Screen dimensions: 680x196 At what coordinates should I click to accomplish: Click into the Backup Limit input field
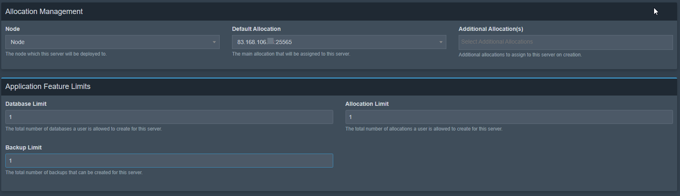(x=169, y=161)
